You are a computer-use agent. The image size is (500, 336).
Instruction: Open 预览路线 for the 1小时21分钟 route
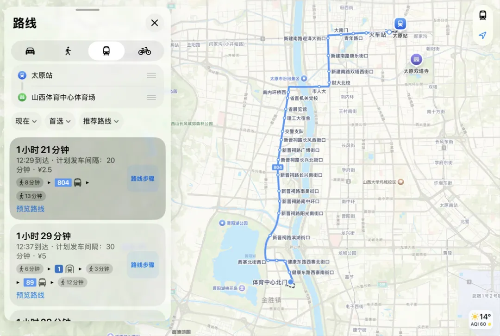[30, 209]
